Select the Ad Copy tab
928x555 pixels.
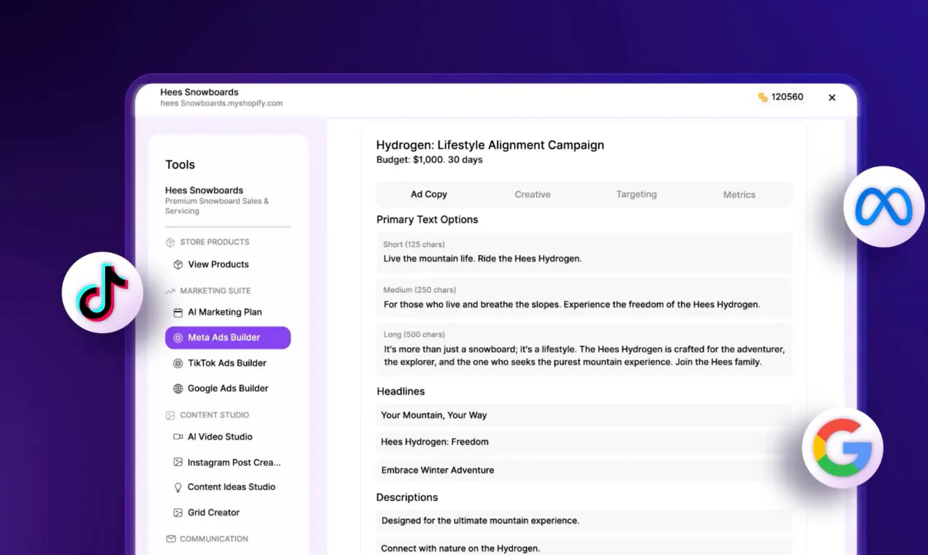tap(429, 194)
